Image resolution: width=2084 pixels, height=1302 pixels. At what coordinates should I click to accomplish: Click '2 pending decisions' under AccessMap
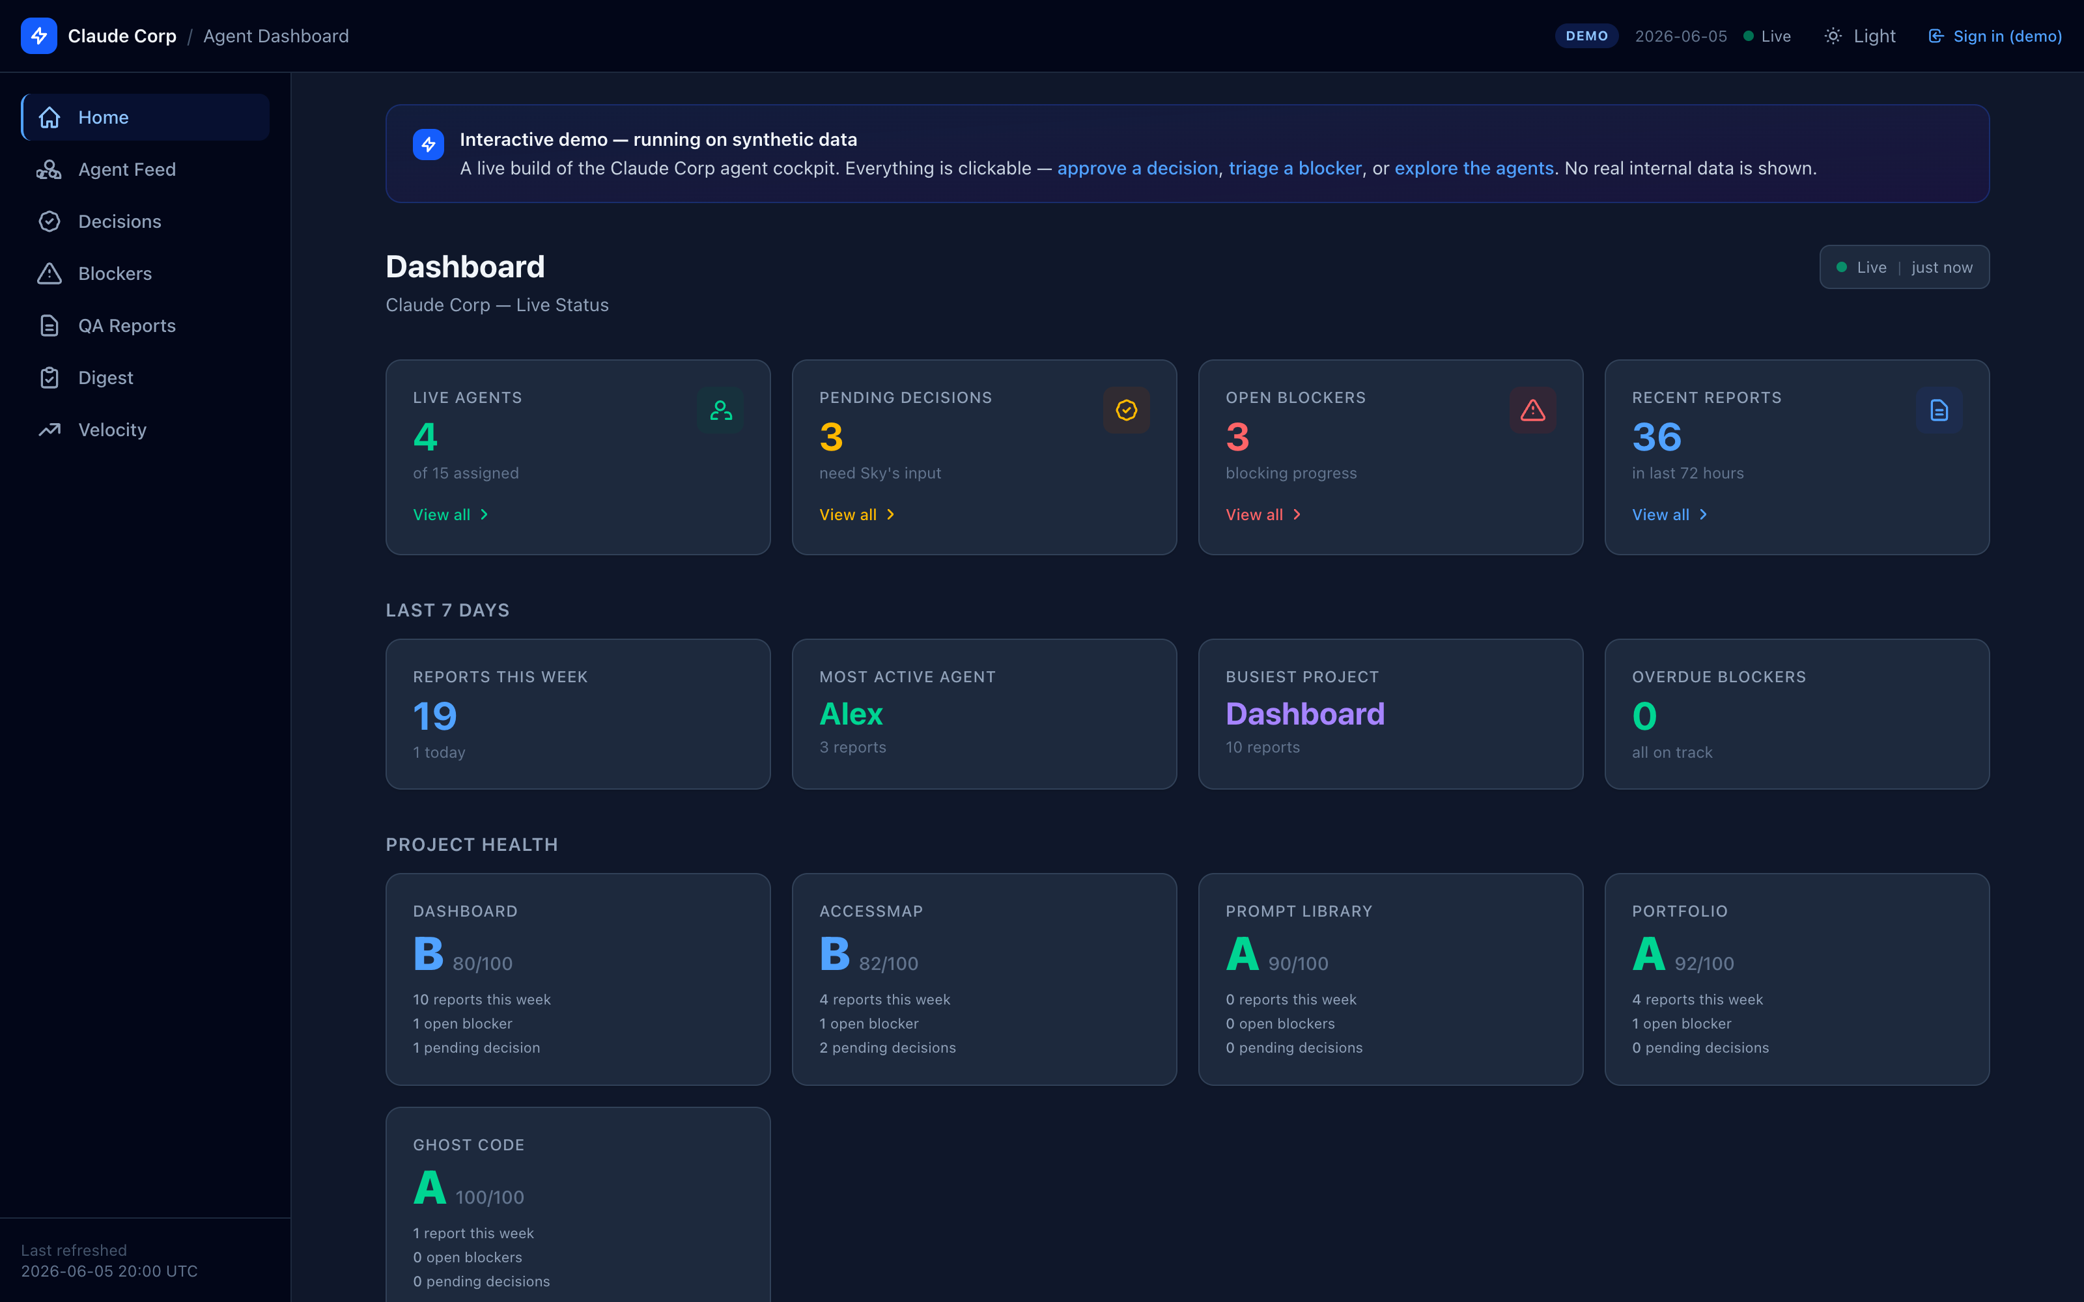(888, 1048)
